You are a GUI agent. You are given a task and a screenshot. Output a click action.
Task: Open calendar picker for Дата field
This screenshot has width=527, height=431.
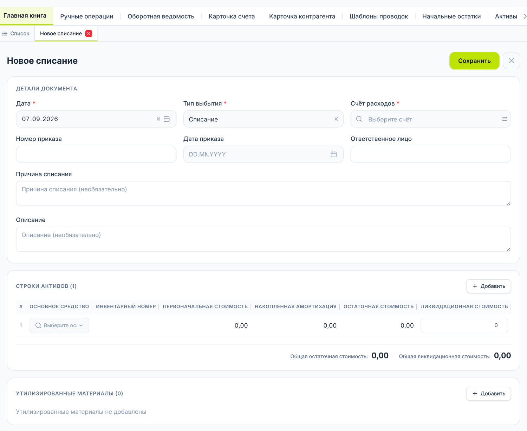167,119
